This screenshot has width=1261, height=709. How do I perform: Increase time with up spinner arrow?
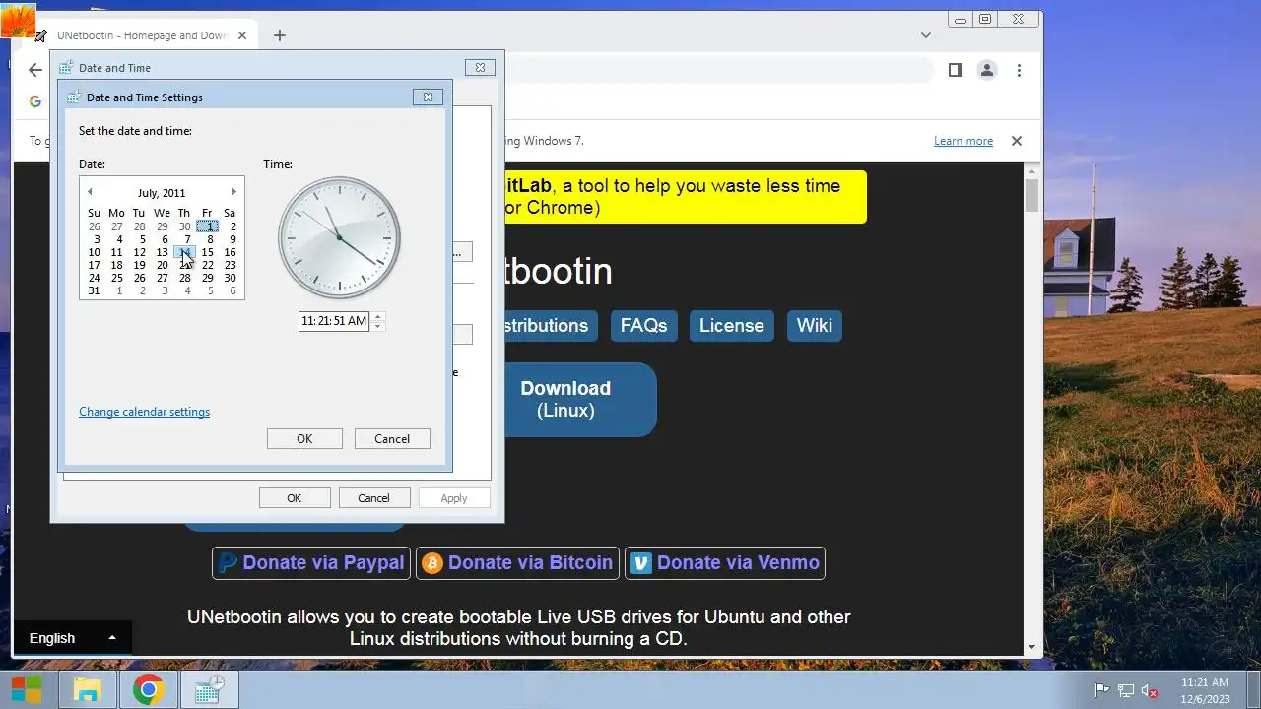pos(378,316)
